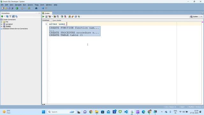This screenshot has height=115, width=204.
Task: Click the blue Migrate arrow icon in main toolbar
Action: (43, 8)
